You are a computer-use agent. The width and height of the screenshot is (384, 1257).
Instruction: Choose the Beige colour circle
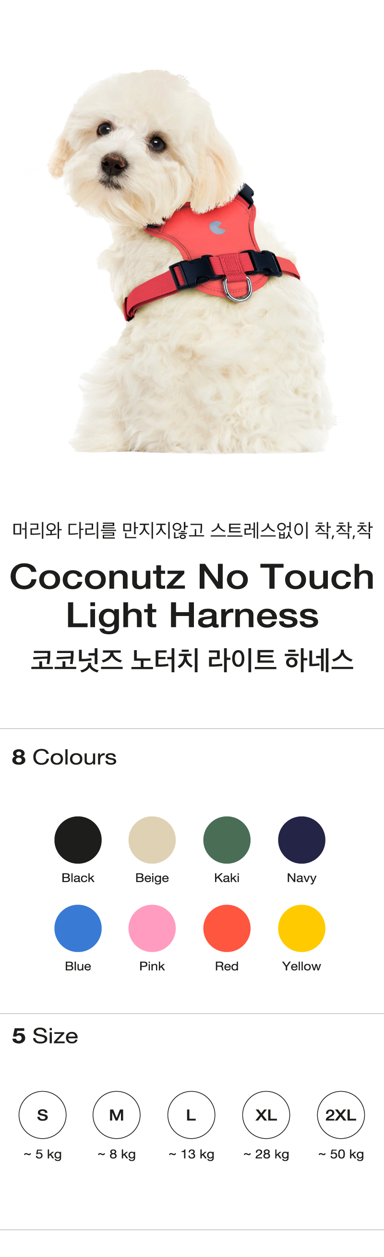152,839
